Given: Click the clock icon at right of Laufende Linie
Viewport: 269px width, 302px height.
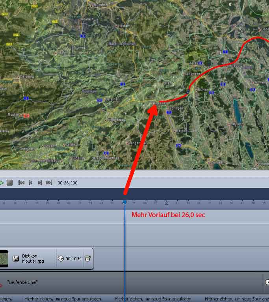Looking at the screenshot, I should point(267,282).
